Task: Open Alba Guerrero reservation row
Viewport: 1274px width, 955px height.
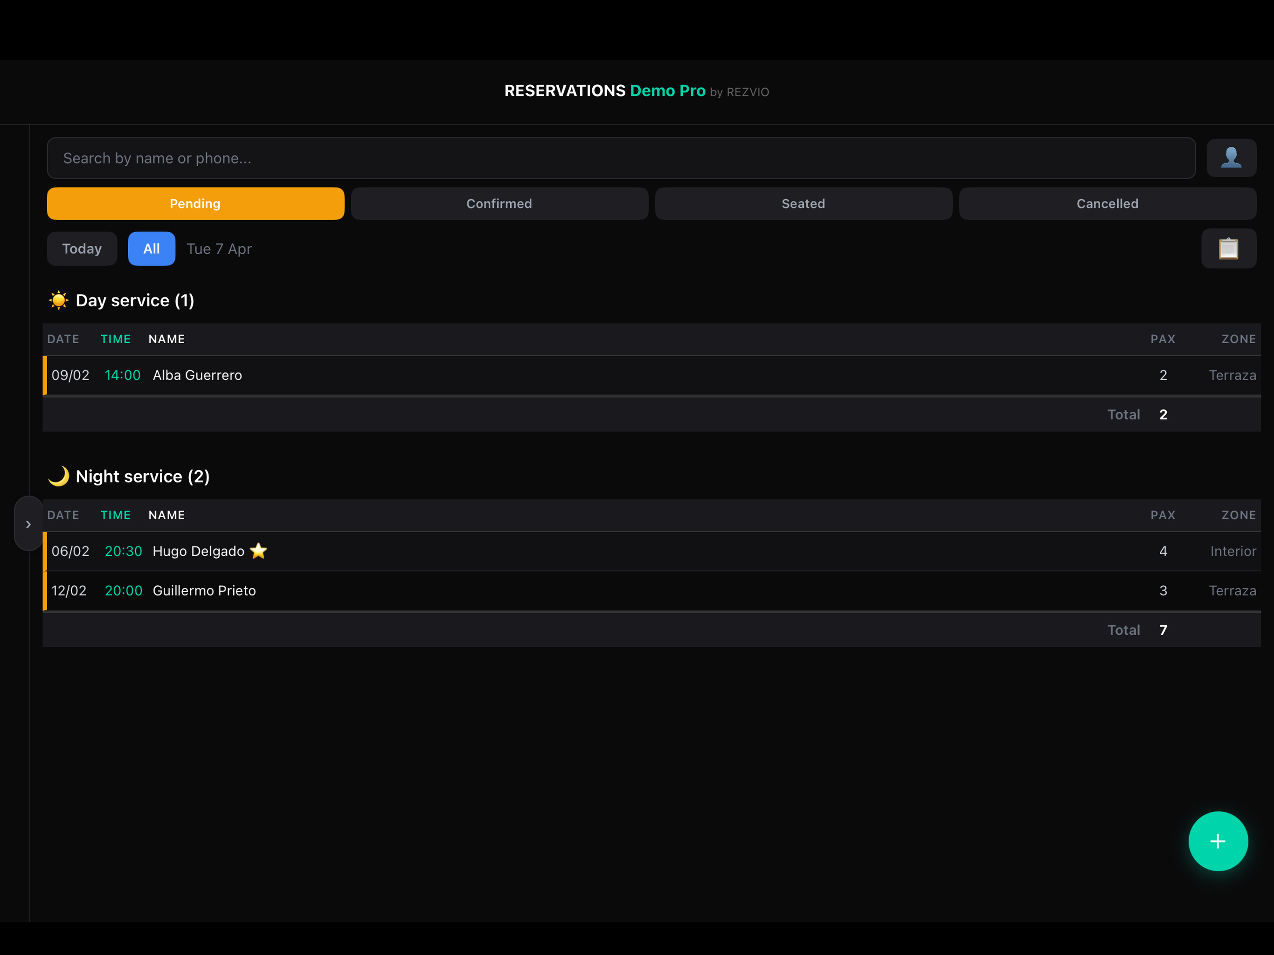Action: [x=652, y=375]
